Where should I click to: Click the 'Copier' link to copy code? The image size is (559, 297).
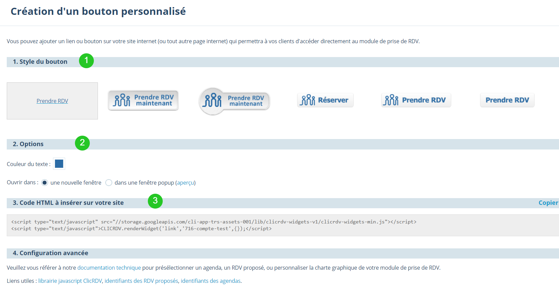(x=548, y=202)
